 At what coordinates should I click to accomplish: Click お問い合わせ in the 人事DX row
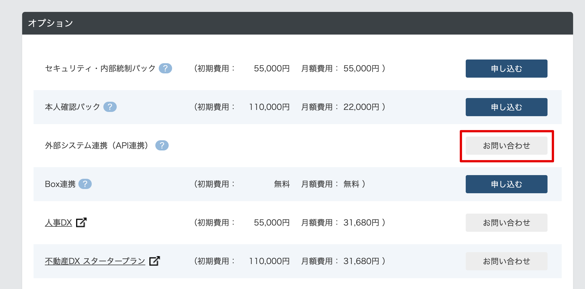tap(506, 223)
